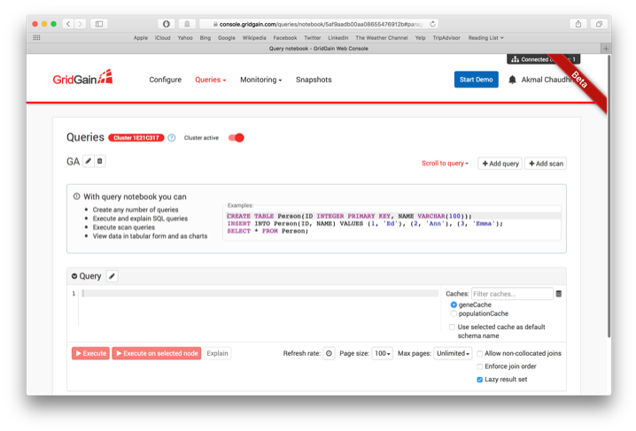Open the TripAdvisor bookmark

446,38
